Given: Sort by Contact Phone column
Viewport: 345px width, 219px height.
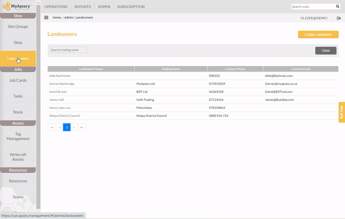Looking at the screenshot, I should coord(235,69).
